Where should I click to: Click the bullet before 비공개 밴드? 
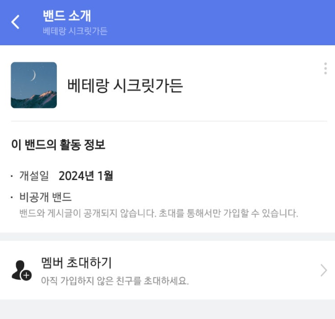(x=12, y=197)
